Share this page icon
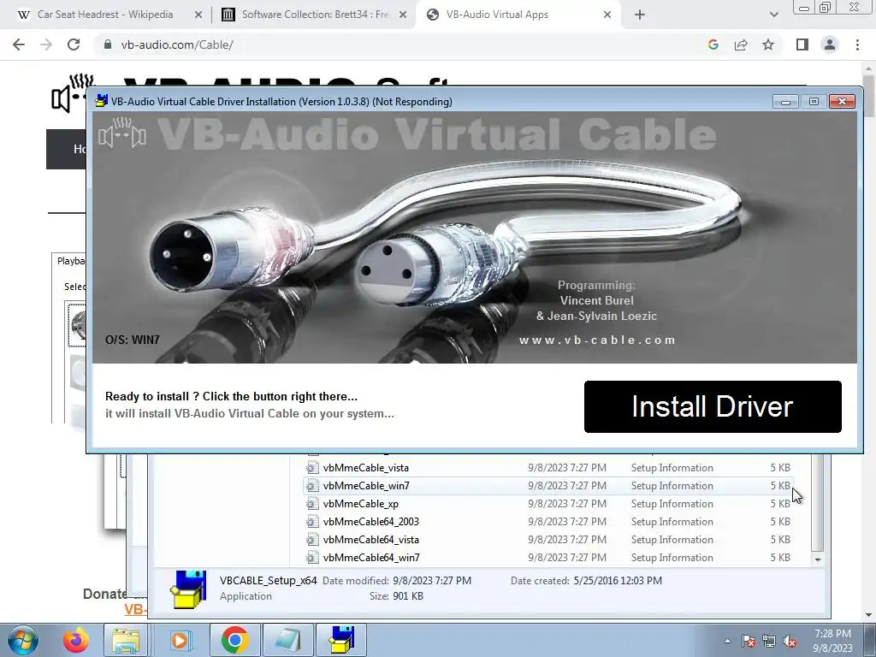Screen dimensions: 876x657 (741, 44)
